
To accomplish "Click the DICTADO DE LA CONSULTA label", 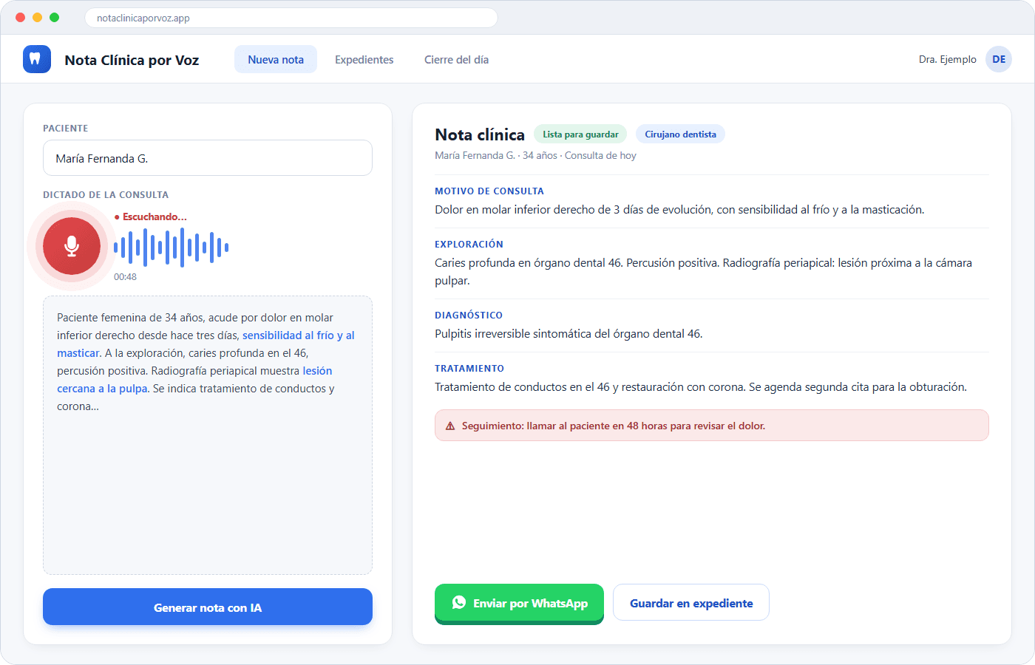I will [106, 195].
